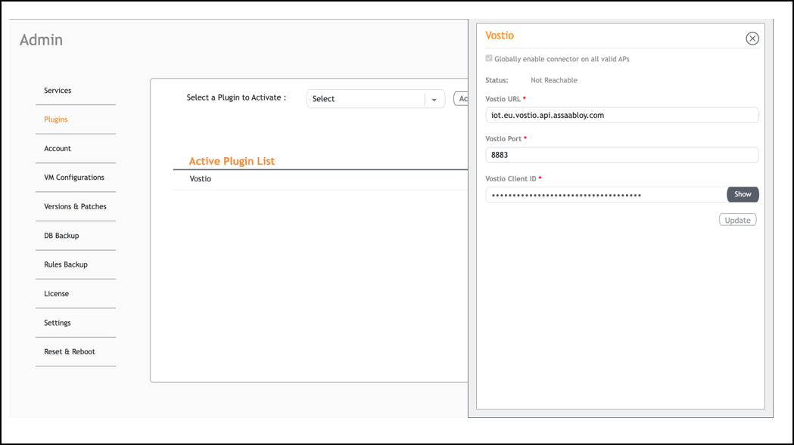794x445 pixels.
Task: Click the Vostio panel title
Action: point(500,36)
